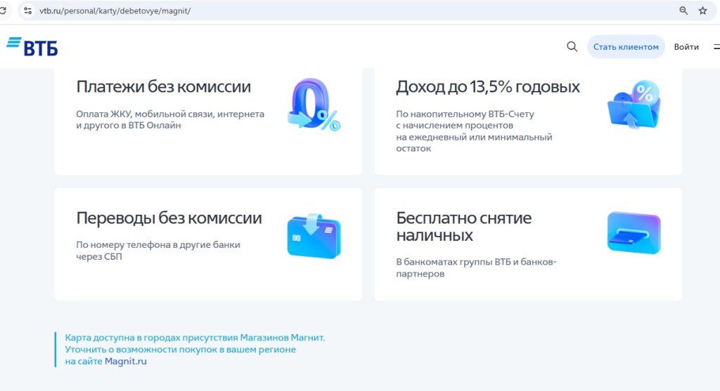Open the Magnit.ru link

[x=125, y=362]
